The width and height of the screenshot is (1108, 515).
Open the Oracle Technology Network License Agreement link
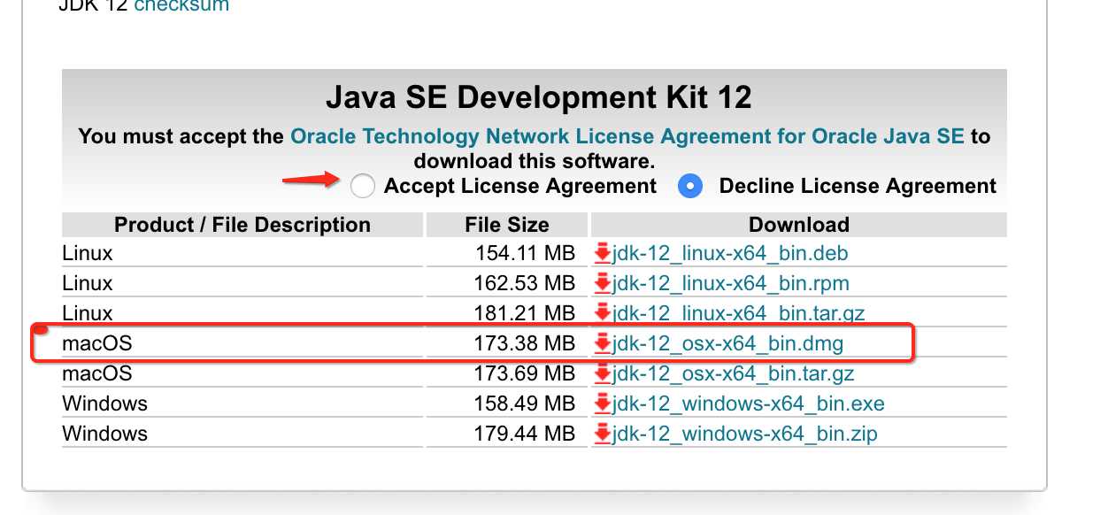coord(627,137)
